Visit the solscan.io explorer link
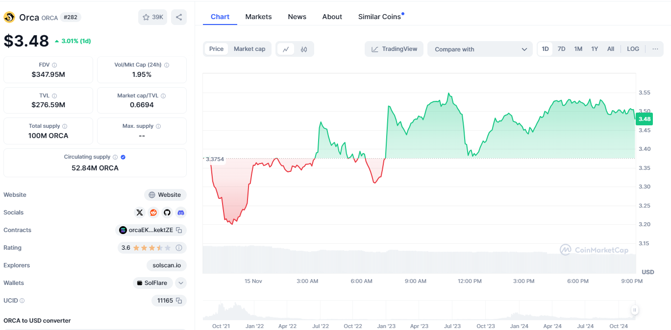Viewport: 671px width, 330px height. coord(166,265)
